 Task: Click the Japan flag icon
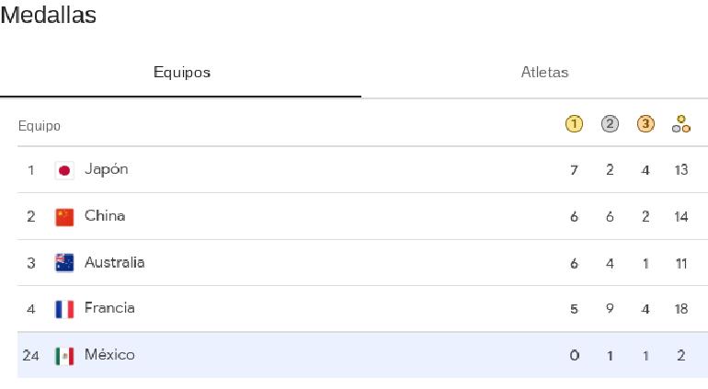[64, 171]
